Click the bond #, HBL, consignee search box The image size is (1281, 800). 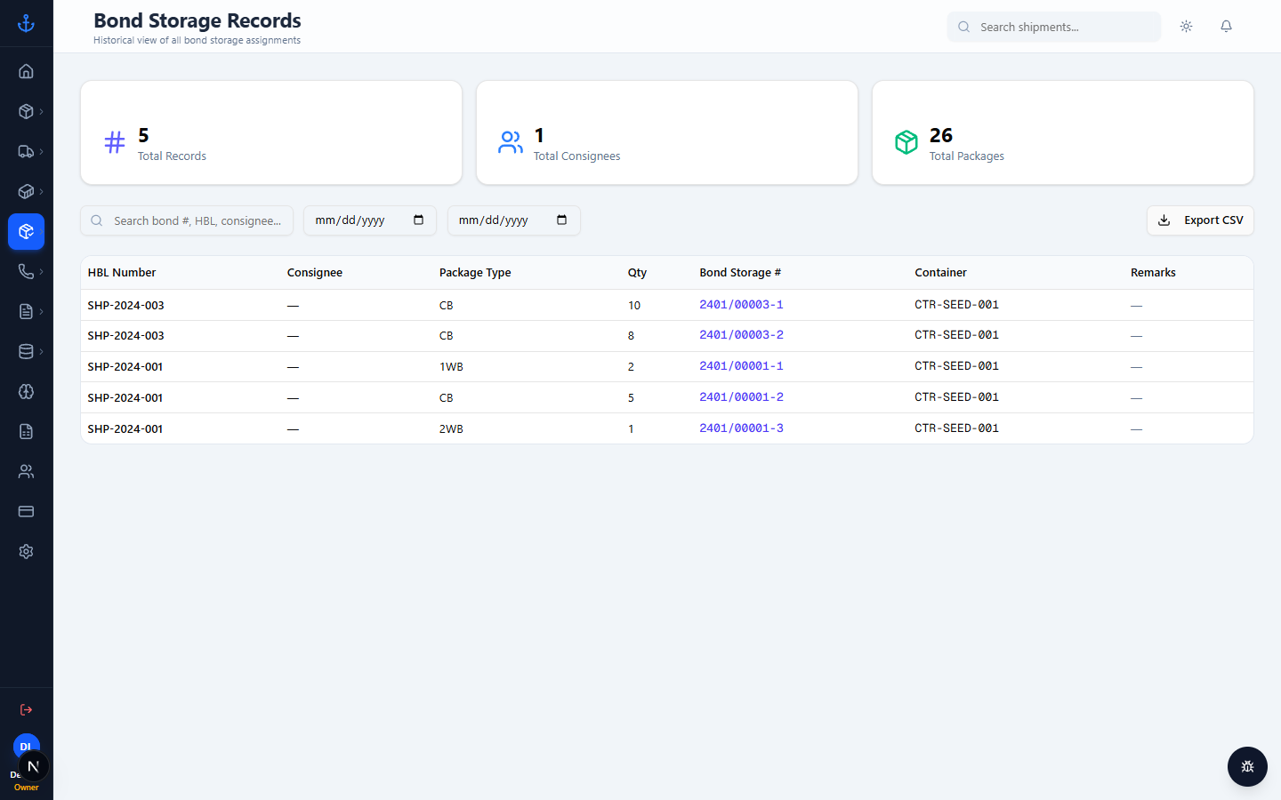pos(187,220)
